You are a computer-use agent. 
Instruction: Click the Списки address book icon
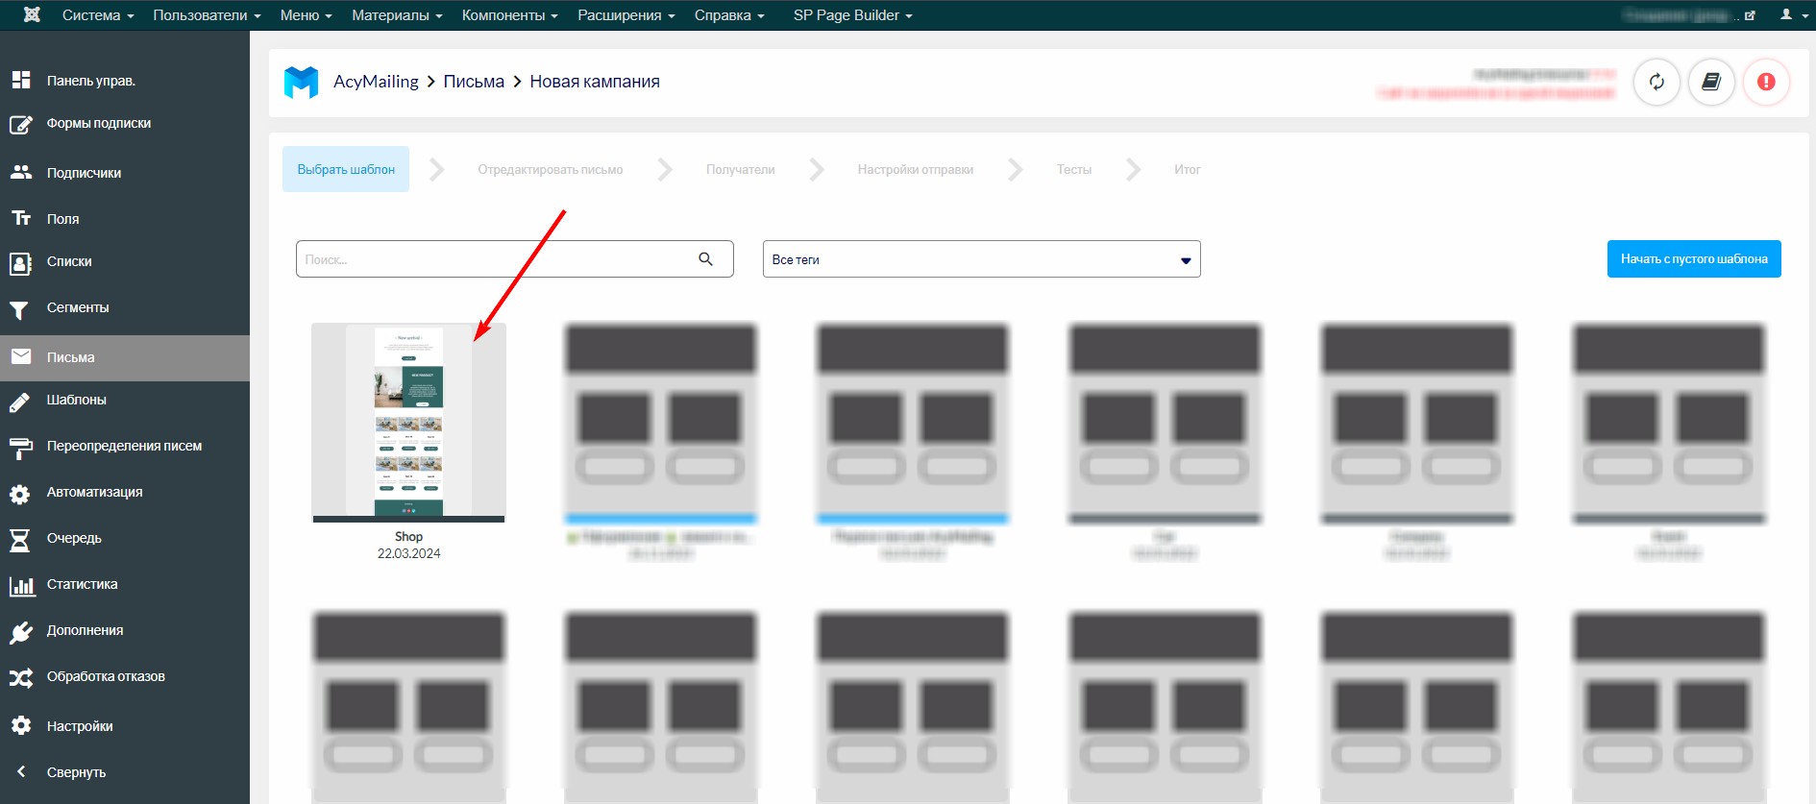click(21, 263)
